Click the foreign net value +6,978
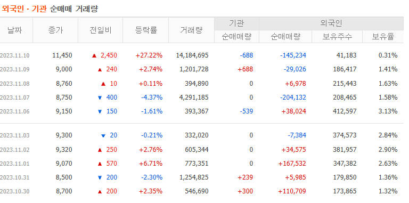The width and height of the screenshot is (409, 203). click(x=296, y=84)
